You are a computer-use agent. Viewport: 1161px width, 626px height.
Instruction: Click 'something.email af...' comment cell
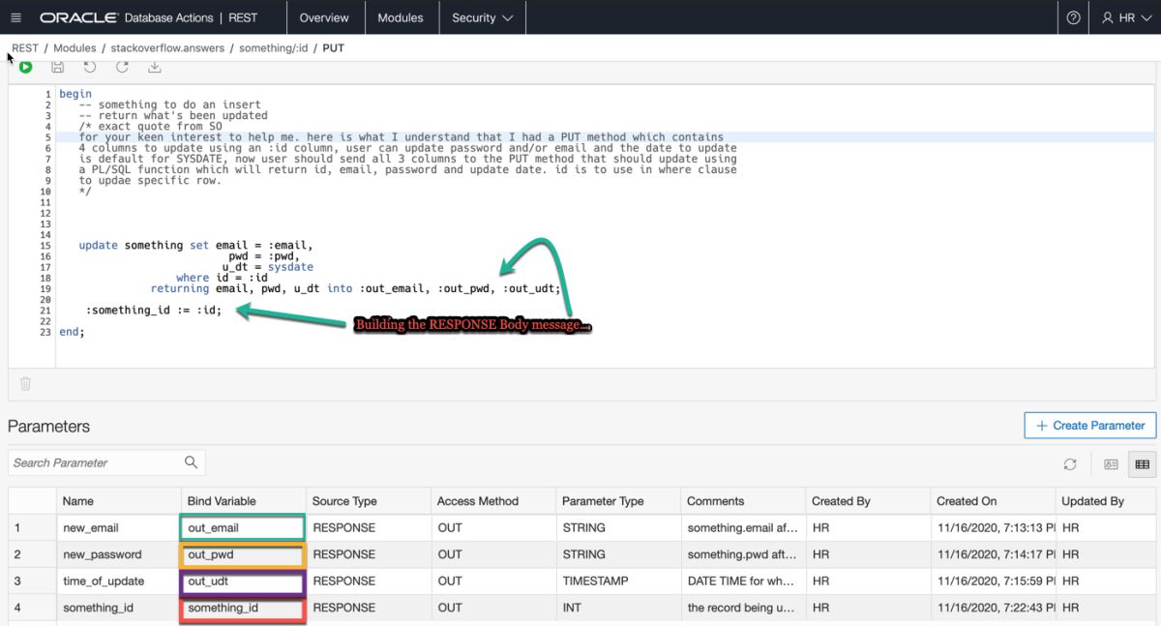[x=742, y=528]
